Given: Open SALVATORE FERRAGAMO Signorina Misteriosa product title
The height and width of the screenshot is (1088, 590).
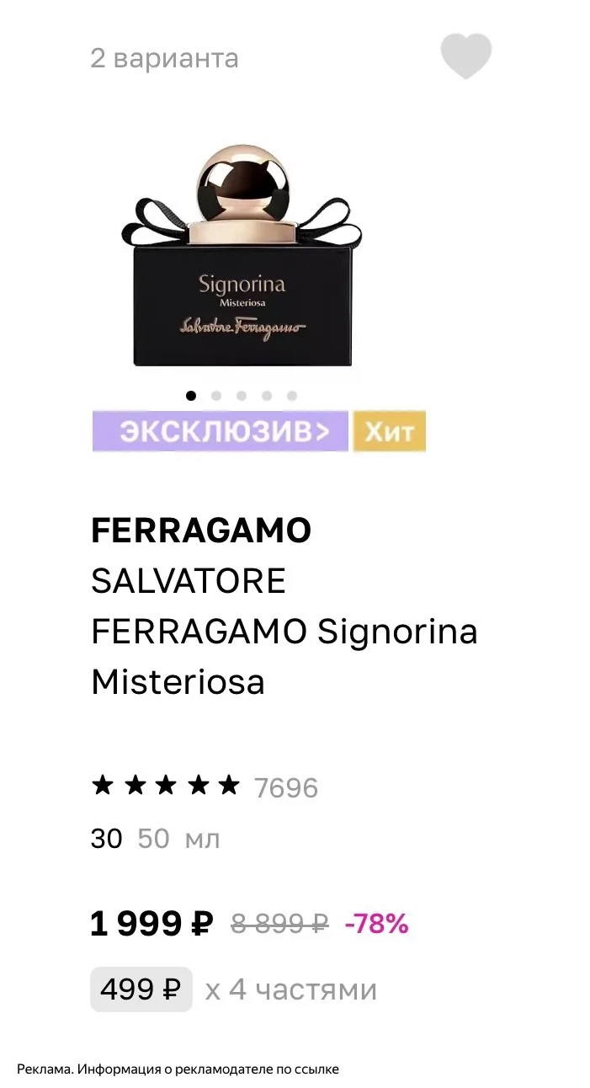Looking at the screenshot, I should point(284,632).
